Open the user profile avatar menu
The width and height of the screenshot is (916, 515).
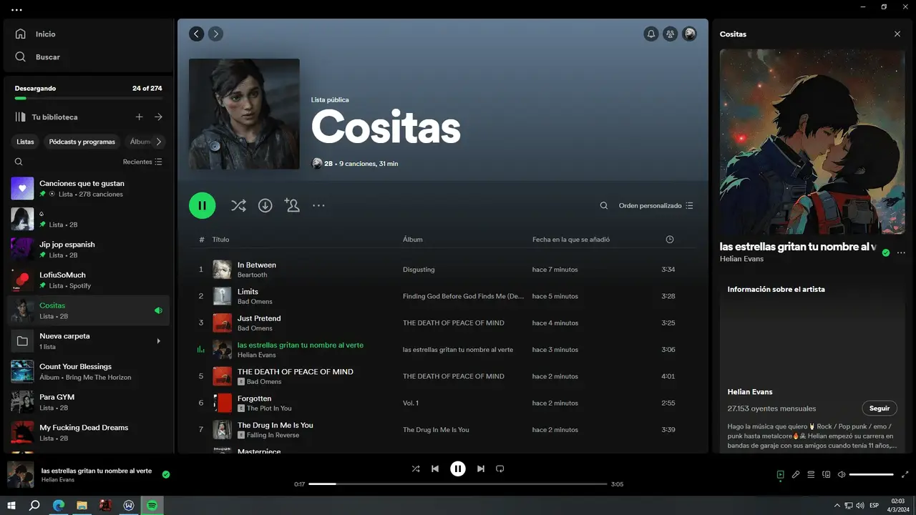(x=690, y=34)
